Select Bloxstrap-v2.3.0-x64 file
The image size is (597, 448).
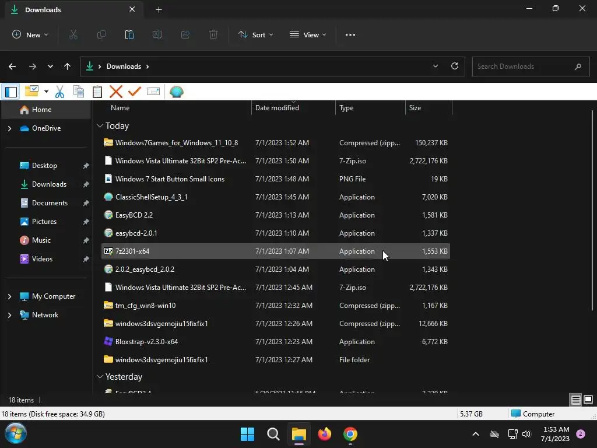pyautogui.click(x=276, y=342)
